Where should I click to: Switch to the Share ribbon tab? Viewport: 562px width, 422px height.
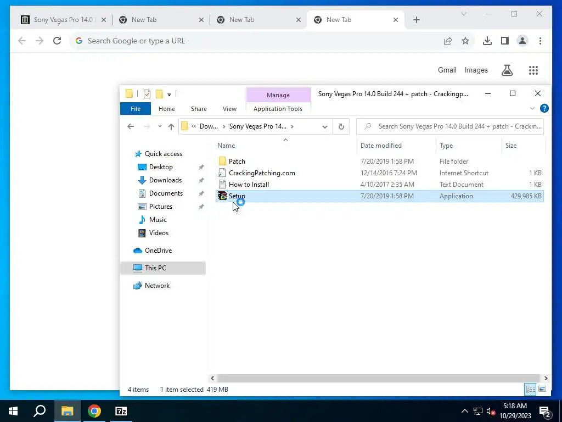(199, 109)
